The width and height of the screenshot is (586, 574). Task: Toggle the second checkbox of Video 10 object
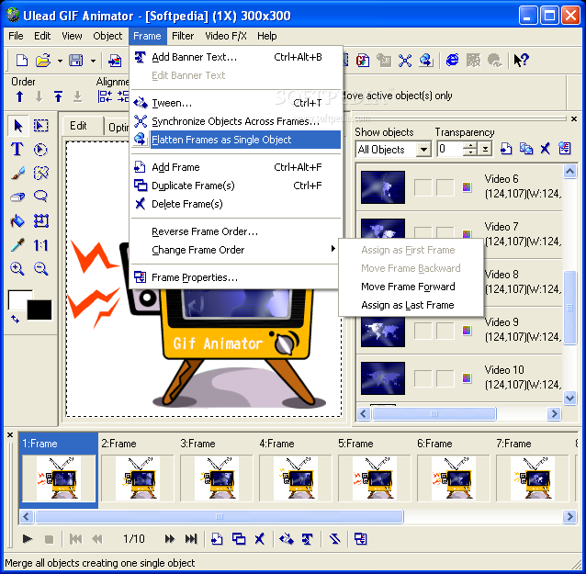pyautogui.click(x=445, y=378)
